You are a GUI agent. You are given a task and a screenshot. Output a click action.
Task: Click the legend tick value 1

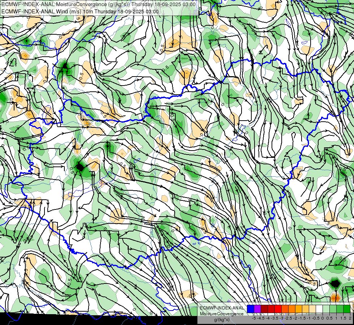click(x=336, y=318)
